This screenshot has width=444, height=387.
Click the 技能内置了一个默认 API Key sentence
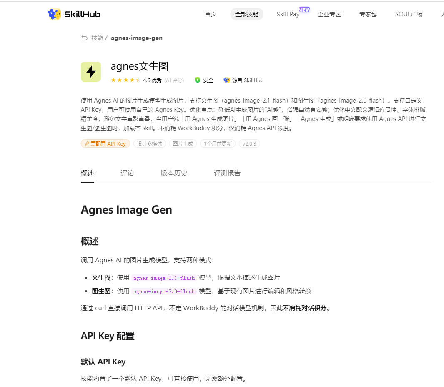[165, 379]
